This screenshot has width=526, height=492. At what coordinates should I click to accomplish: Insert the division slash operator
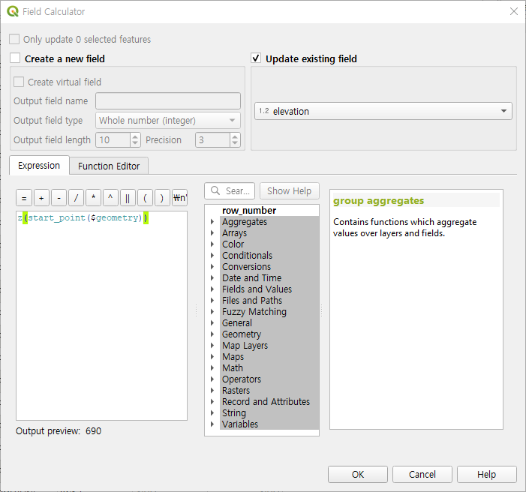click(x=76, y=198)
